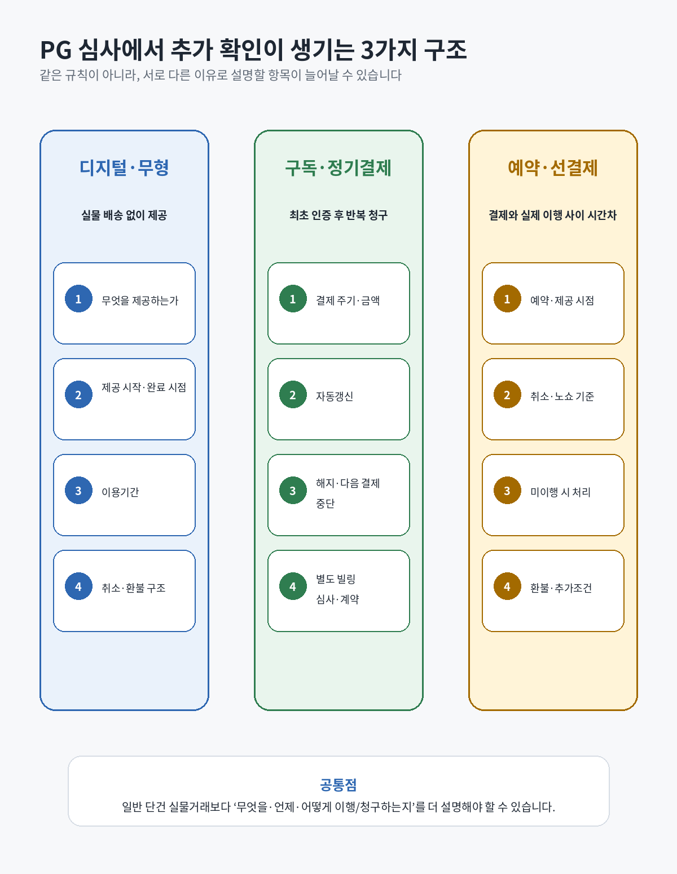Click blue number 4 circle beside 취소·환불 구조
The width and height of the screenshot is (677, 874).
(x=78, y=586)
